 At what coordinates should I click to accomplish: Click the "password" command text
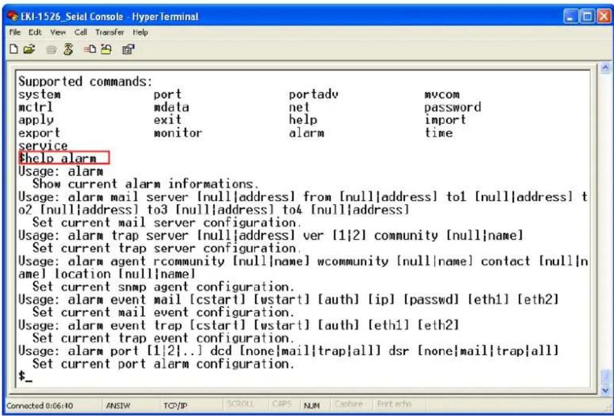(x=453, y=107)
